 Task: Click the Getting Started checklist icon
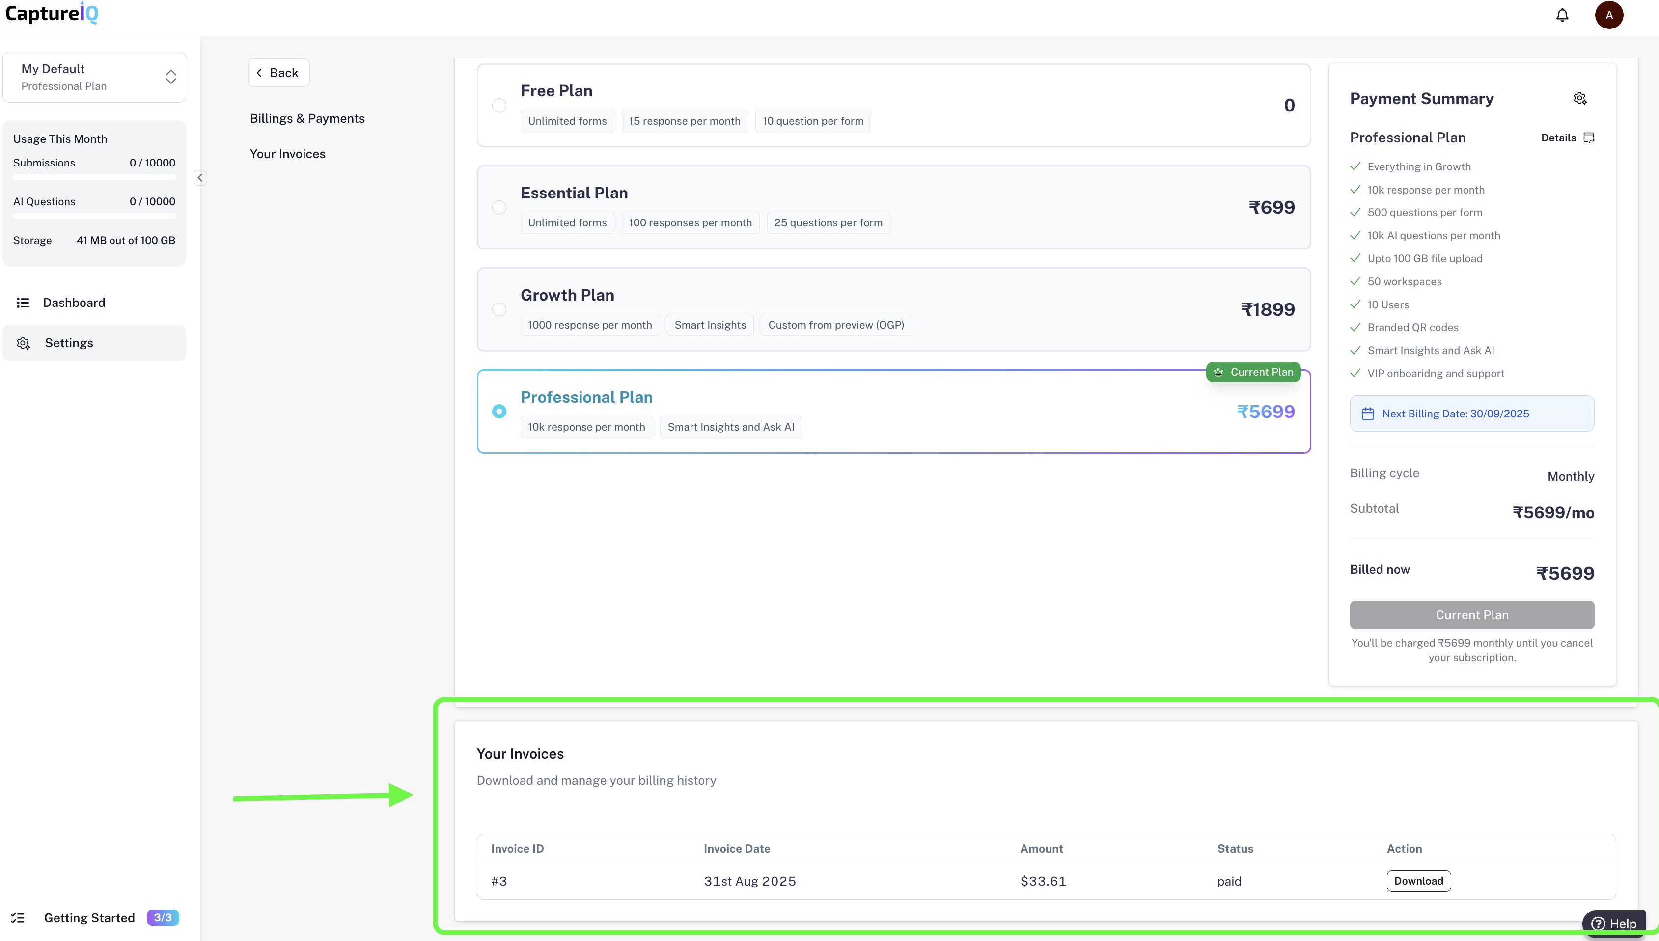click(18, 918)
